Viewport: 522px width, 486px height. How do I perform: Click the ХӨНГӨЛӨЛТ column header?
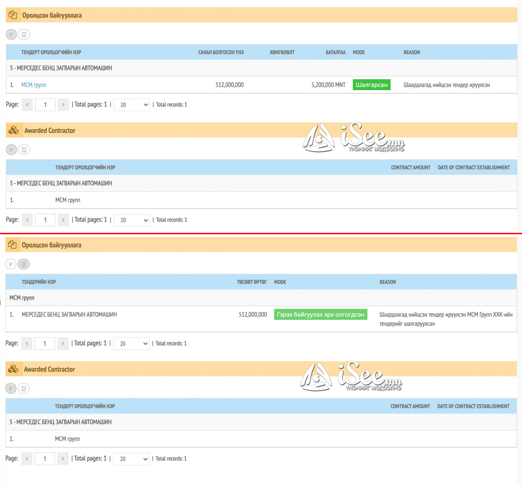(x=282, y=52)
